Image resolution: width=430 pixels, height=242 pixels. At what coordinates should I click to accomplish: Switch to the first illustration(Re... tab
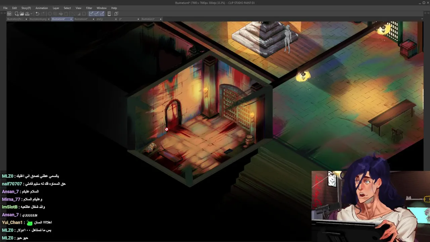[17, 19]
